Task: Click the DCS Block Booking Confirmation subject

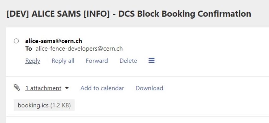Action: (x=185, y=14)
